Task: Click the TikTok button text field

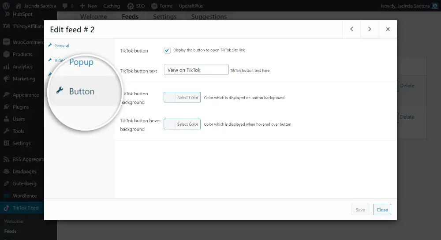Action: tap(196, 70)
